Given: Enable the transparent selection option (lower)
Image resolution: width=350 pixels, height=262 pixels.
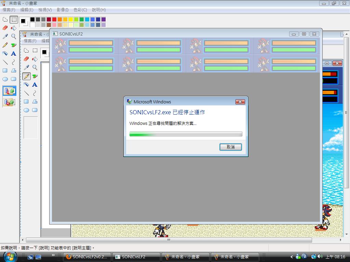Looking at the screenshot, I should (9, 102).
